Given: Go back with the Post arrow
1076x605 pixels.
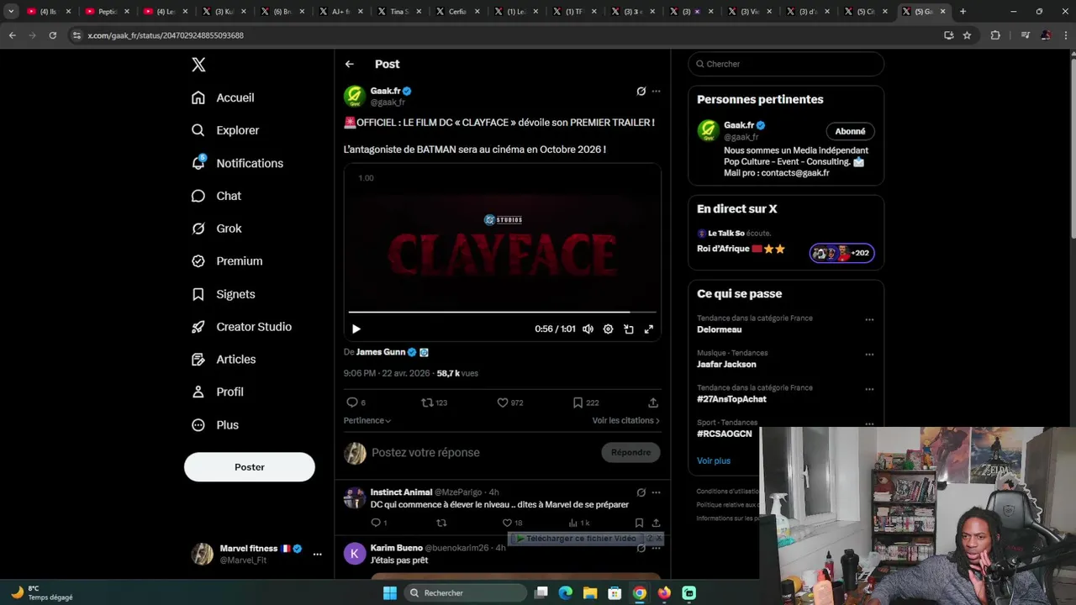Looking at the screenshot, I should [x=350, y=64].
